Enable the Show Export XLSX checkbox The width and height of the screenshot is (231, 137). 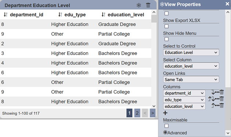(x=166, y=26)
